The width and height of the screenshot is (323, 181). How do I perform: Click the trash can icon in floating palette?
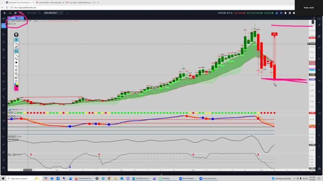pos(16,70)
